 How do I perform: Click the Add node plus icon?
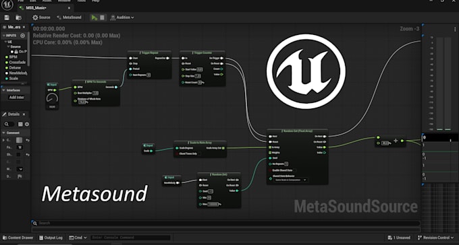tap(396, 141)
